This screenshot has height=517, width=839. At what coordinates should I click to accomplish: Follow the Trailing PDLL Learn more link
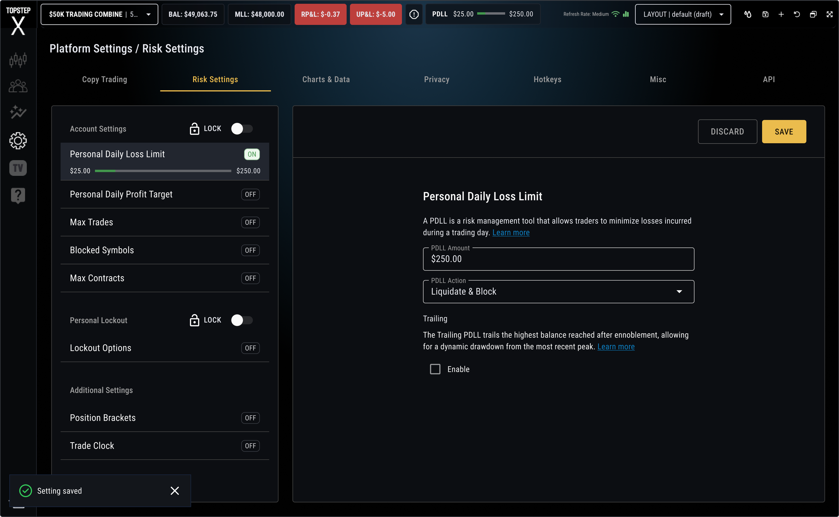coord(616,347)
